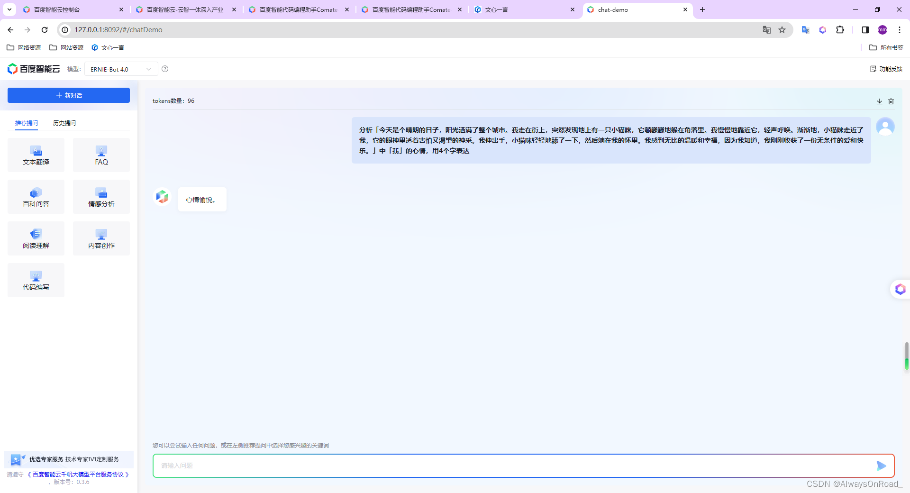
Task: Delete the conversation with trash icon
Action: tap(891, 101)
